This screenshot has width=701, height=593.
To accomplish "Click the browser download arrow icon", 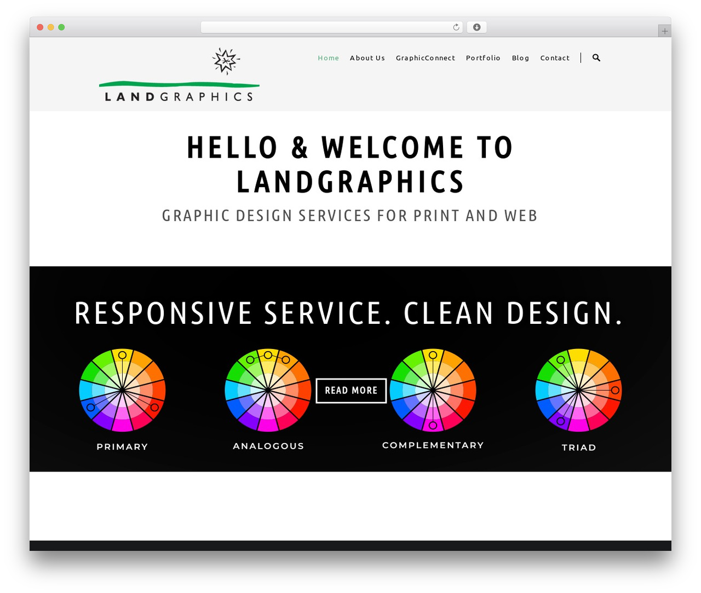I will 477,27.
